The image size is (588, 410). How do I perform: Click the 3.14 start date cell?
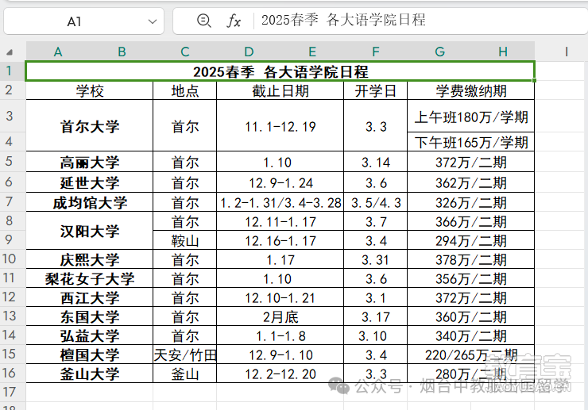(375, 162)
